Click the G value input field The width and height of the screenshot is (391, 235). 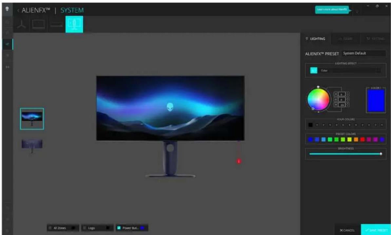coord(342,99)
